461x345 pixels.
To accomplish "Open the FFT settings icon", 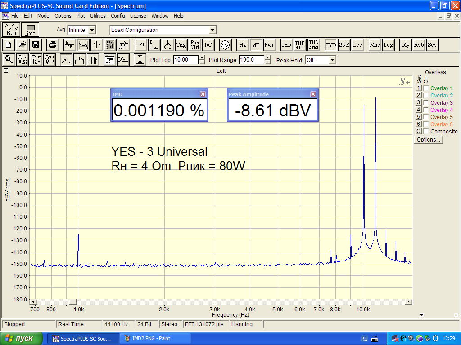I will 140,44.
